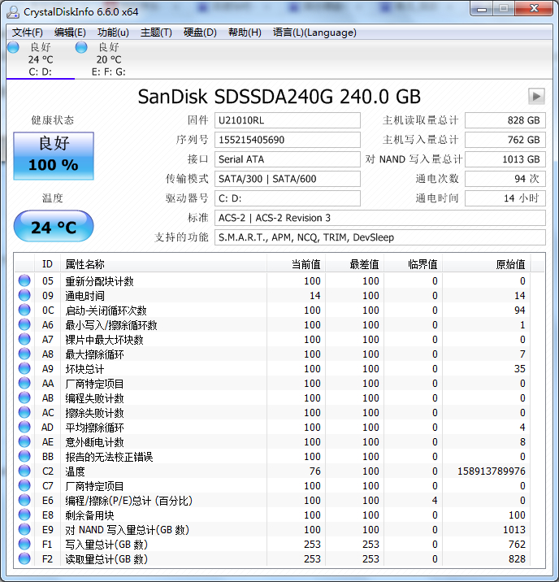
Task: Select the 编程/擦除(P/E)总计 (百分比) attribute name
Action: coord(129,501)
